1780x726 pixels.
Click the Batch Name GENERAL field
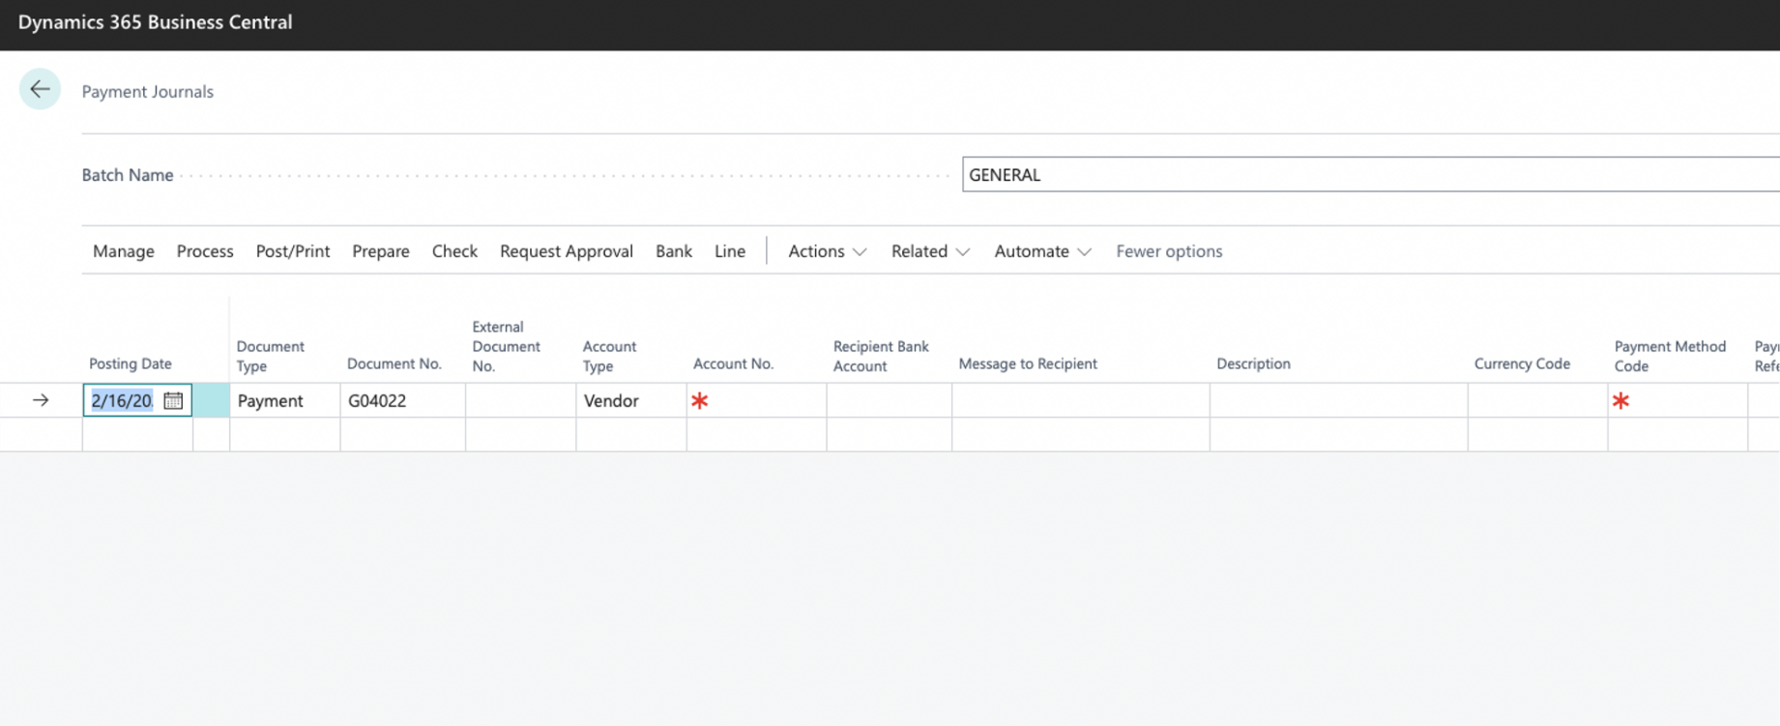pyautogui.click(x=1371, y=175)
